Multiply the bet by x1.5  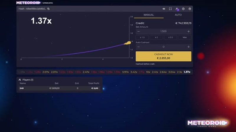point(142,38)
